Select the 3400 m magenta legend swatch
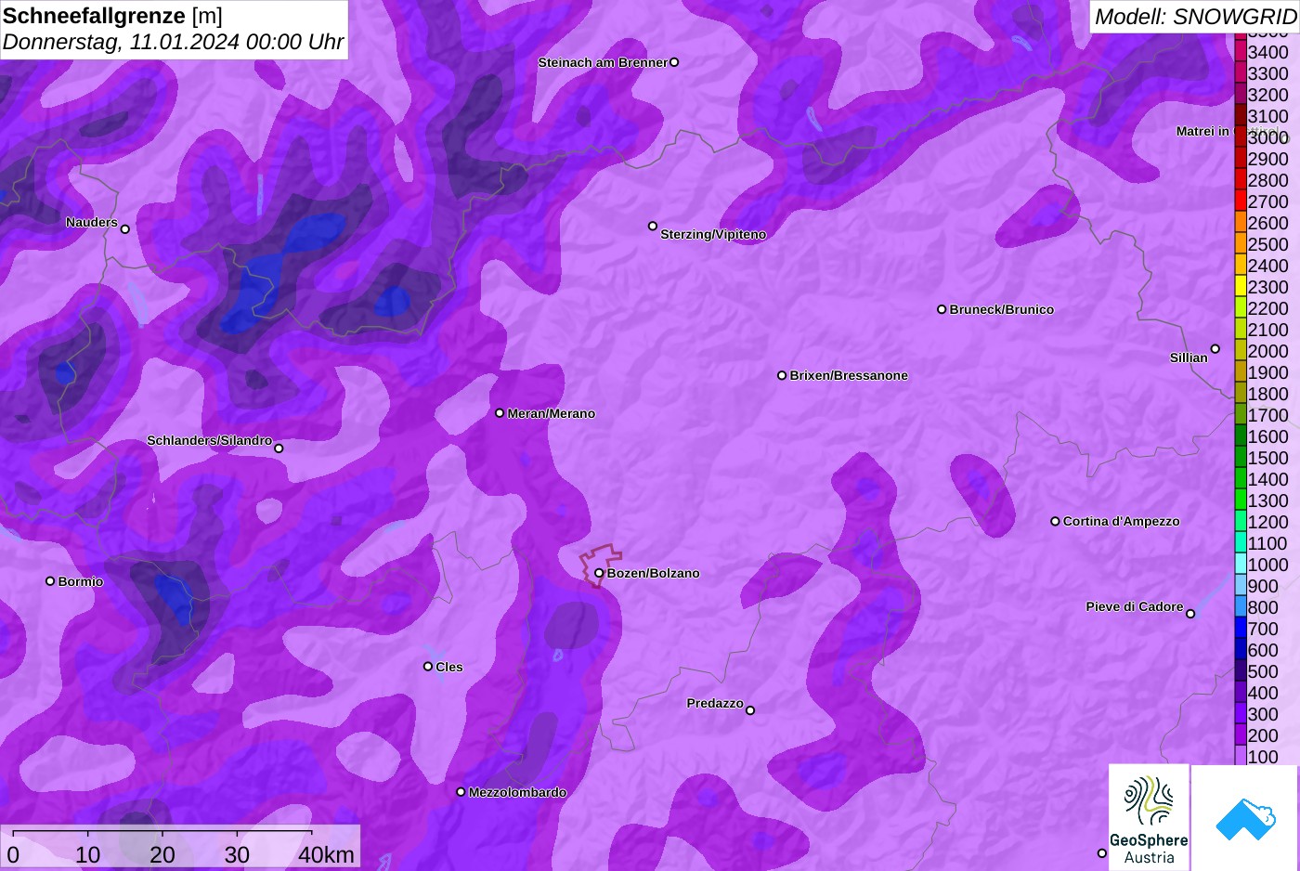 coord(1241,52)
